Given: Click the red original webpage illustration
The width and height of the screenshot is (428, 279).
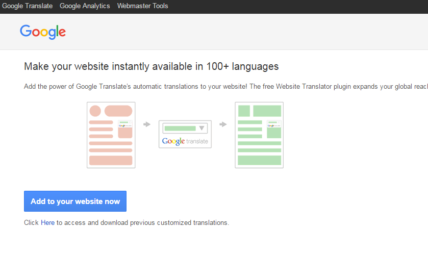Looking at the screenshot, I should pyautogui.click(x=111, y=135).
